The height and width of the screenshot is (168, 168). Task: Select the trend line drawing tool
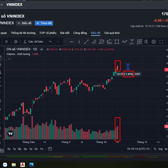click(x=87, y=42)
